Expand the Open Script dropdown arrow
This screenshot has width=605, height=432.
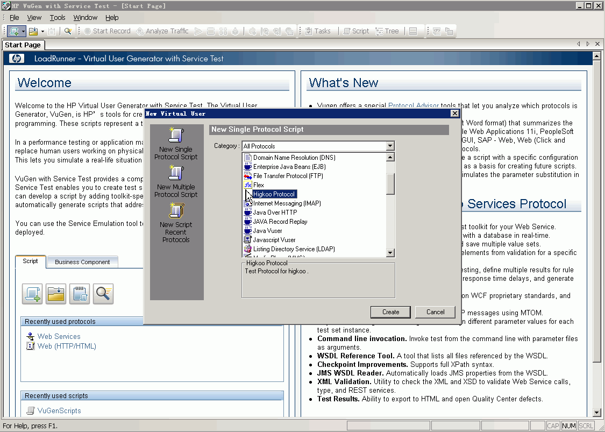click(42, 31)
